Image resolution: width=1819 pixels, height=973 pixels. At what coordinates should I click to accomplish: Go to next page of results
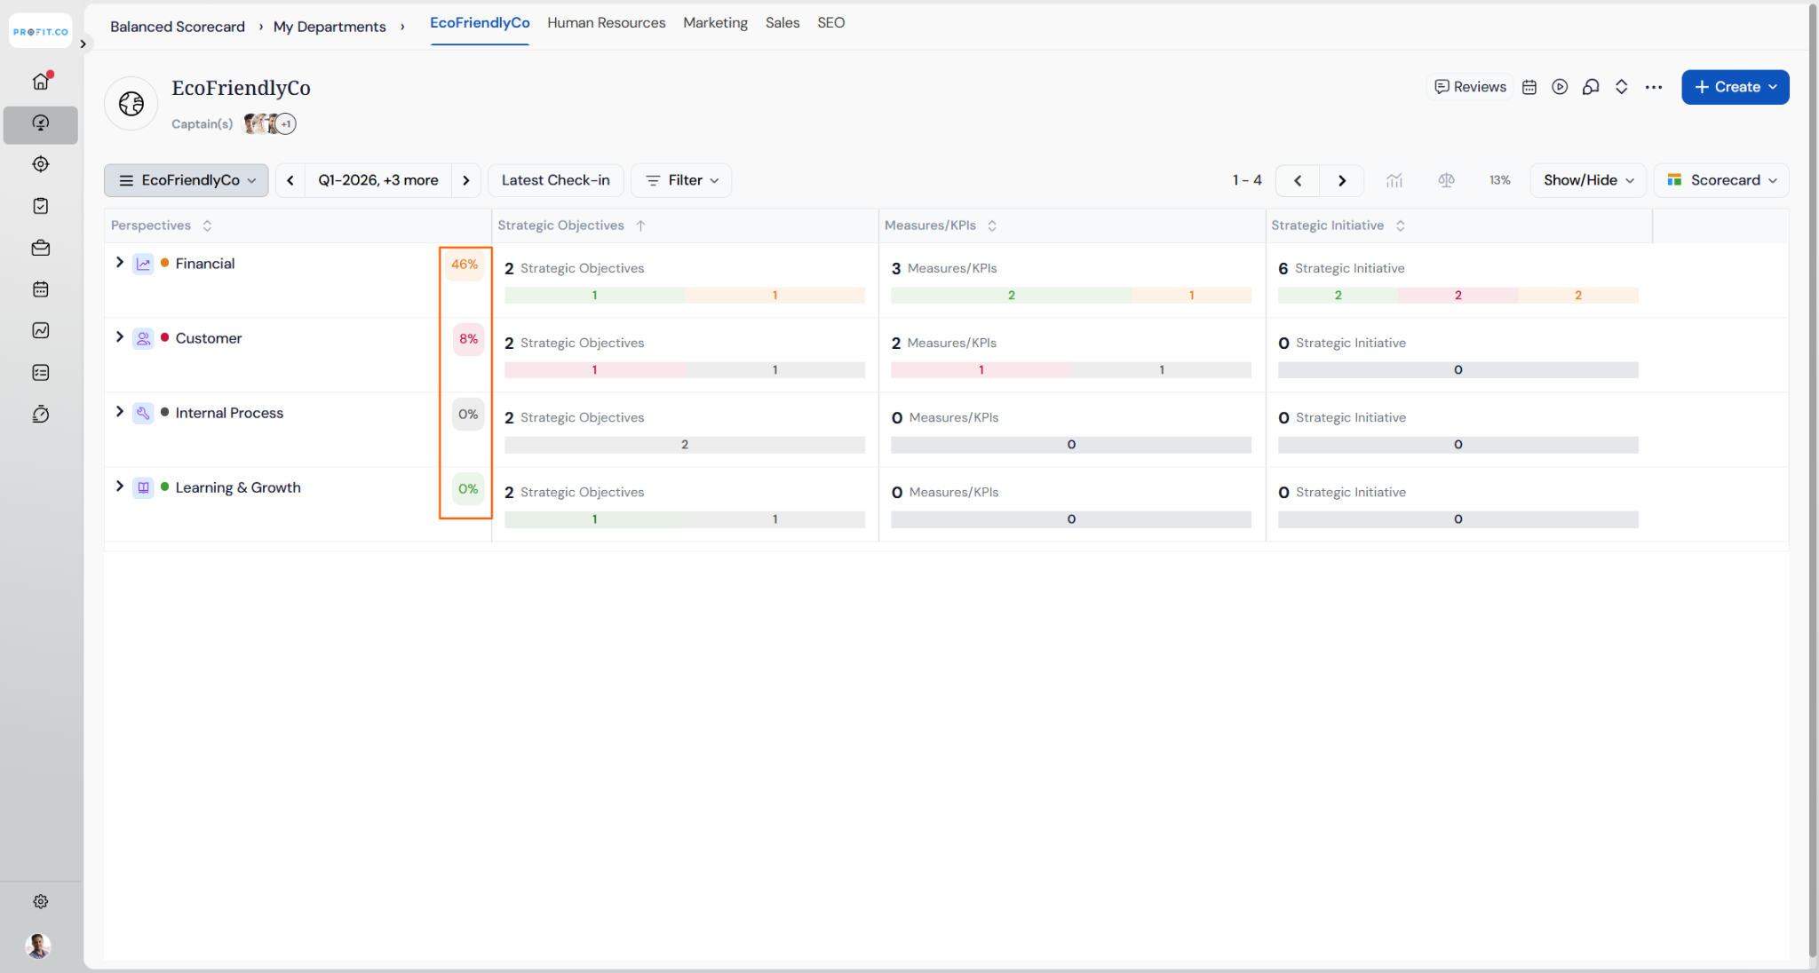tap(1342, 180)
